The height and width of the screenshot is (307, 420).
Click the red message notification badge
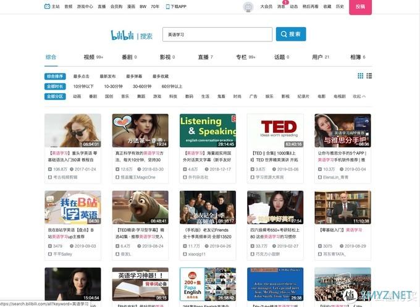point(286,2)
